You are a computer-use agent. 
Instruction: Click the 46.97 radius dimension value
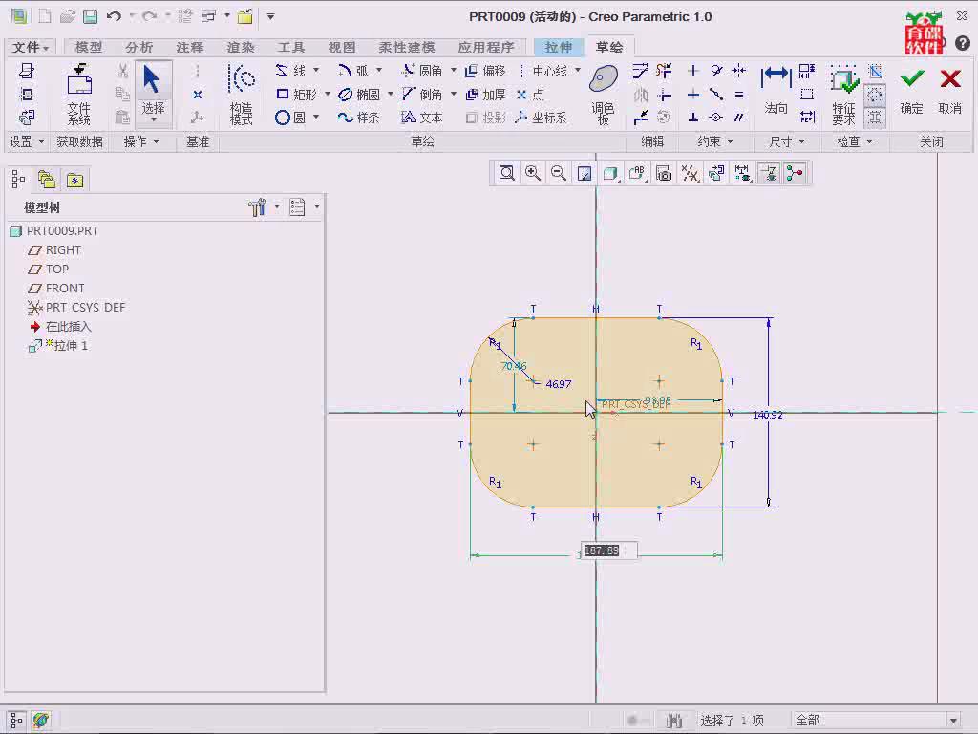558,384
